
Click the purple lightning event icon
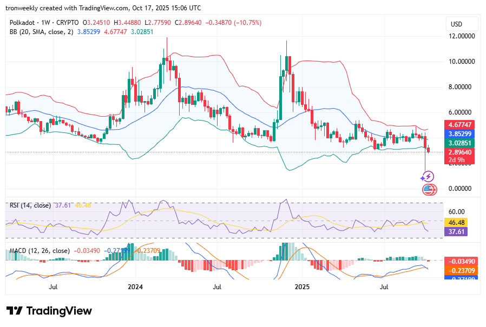tap(429, 176)
